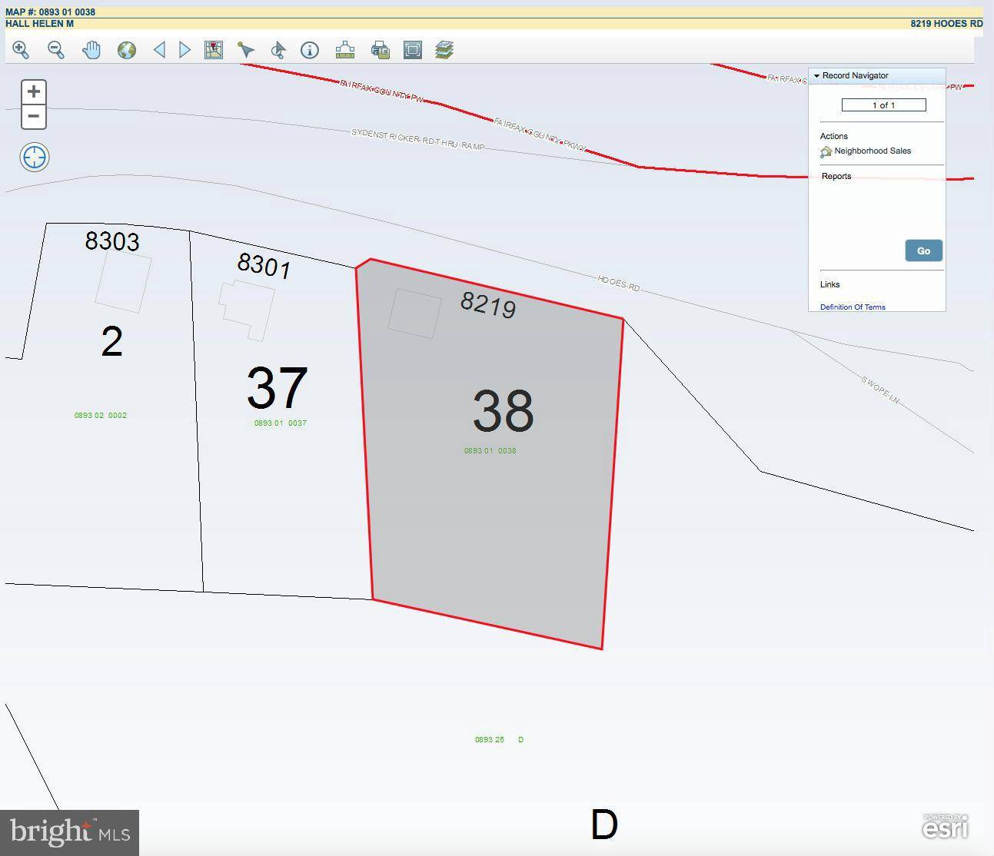Toggle the full-screen frame icon

[413, 50]
